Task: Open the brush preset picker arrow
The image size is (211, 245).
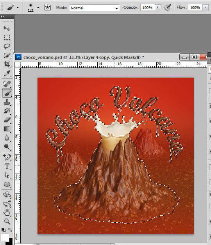Action: (x=38, y=7)
